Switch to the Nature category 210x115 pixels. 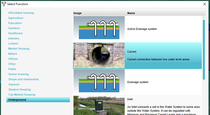coord(13,54)
